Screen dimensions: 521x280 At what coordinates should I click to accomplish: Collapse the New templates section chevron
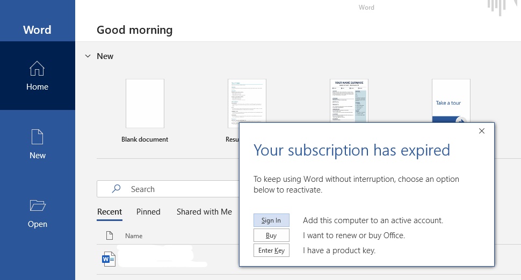pos(88,56)
